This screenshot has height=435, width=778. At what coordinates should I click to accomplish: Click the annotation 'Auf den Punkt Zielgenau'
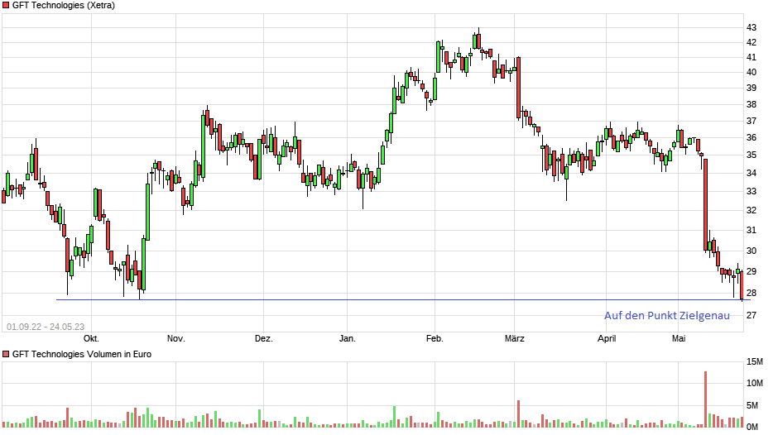pyautogui.click(x=667, y=315)
